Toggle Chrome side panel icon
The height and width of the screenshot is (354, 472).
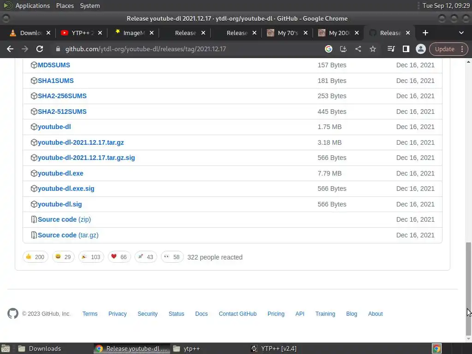(x=406, y=49)
